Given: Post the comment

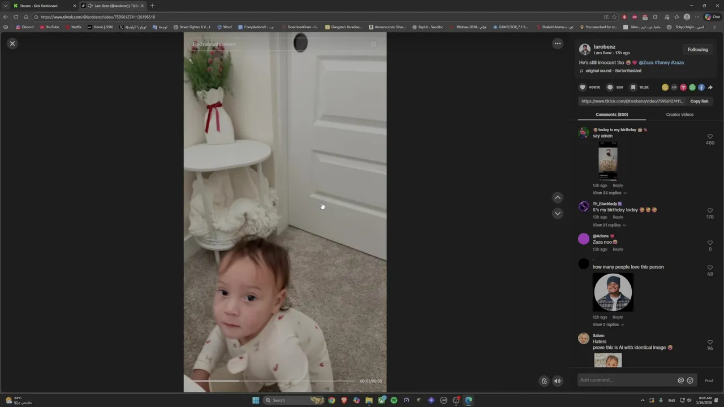Looking at the screenshot, I should point(709,380).
